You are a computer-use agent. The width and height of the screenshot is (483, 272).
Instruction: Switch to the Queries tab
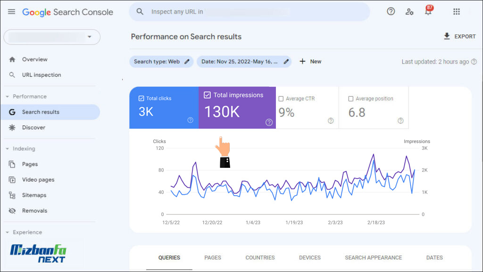[x=169, y=258]
